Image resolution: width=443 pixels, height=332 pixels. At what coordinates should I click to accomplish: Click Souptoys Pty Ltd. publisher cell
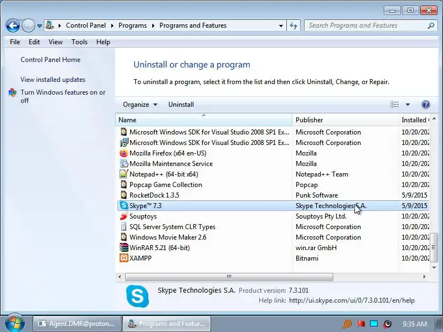[x=321, y=216]
